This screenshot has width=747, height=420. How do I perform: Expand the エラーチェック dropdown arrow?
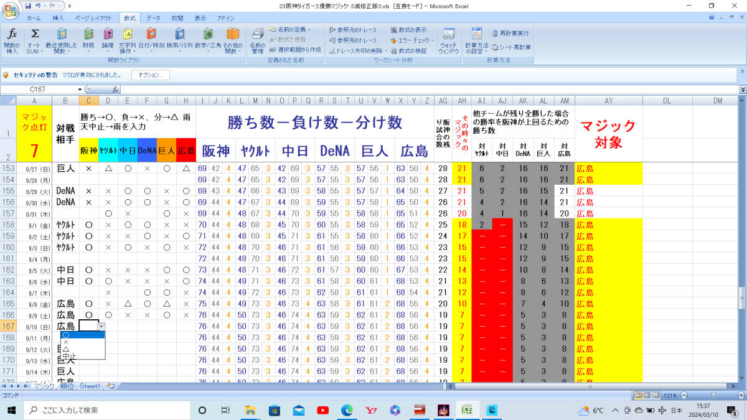coord(431,40)
